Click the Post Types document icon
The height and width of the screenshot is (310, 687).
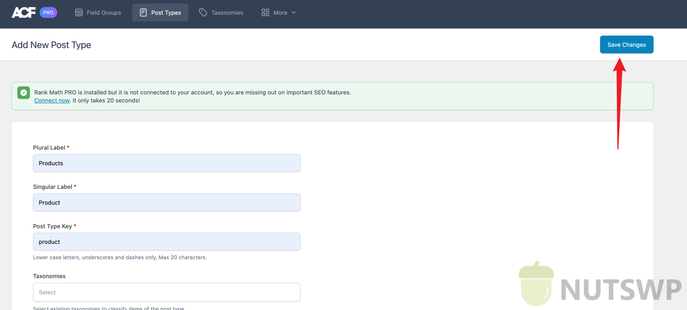(143, 13)
